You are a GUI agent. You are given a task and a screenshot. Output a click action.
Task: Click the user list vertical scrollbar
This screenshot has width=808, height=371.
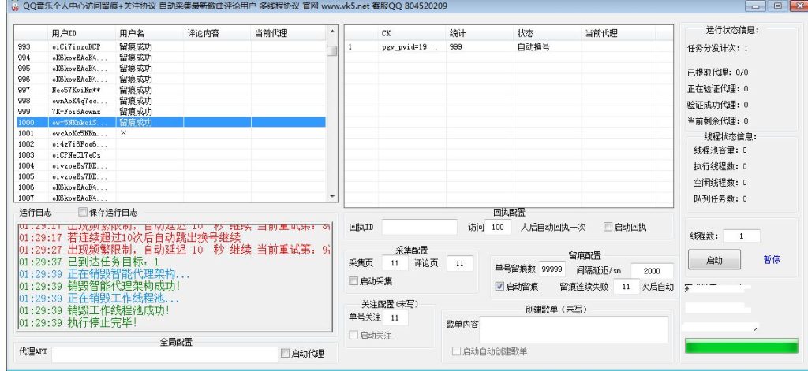click(332, 118)
